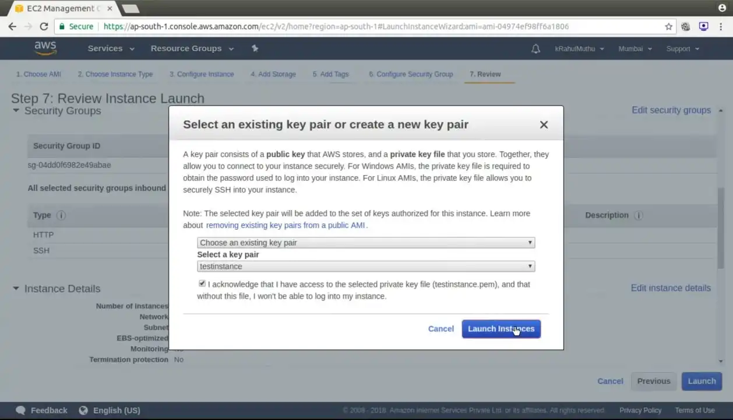This screenshot has width=733, height=420.
Task: Click the Chrome user profile icon
Action: pyautogui.click(x=723, y=8)
